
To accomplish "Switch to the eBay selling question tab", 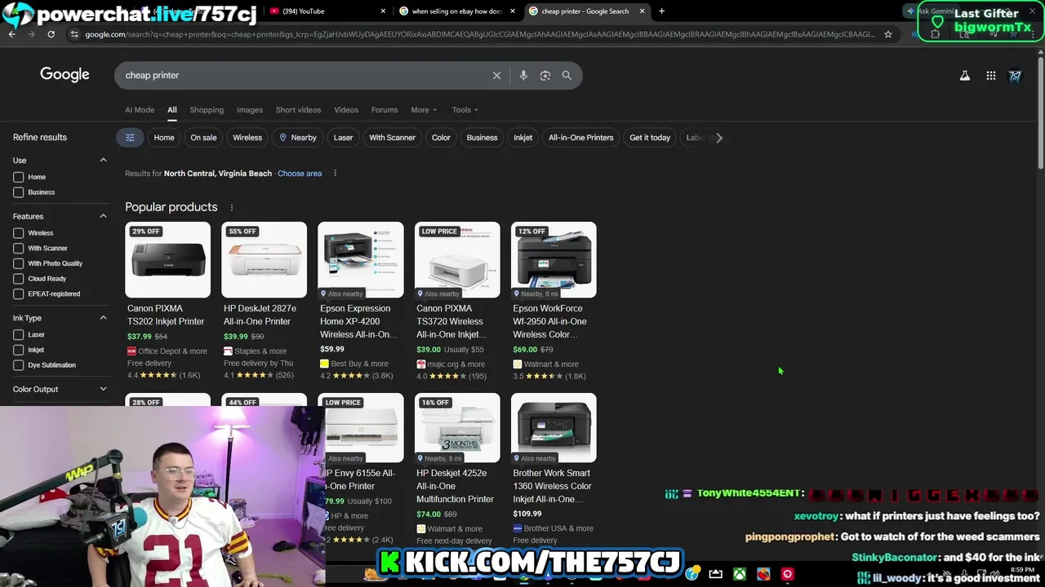I will coord(456,11).
